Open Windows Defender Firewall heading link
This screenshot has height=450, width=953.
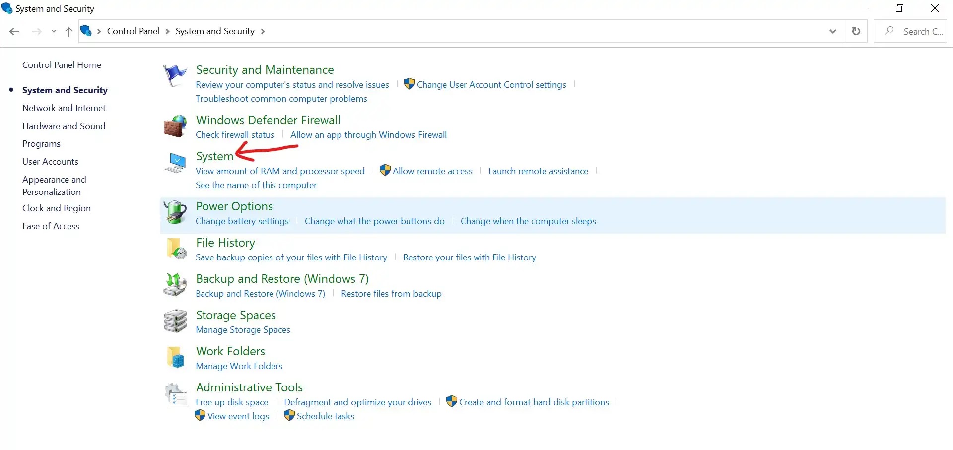point(268,120)
